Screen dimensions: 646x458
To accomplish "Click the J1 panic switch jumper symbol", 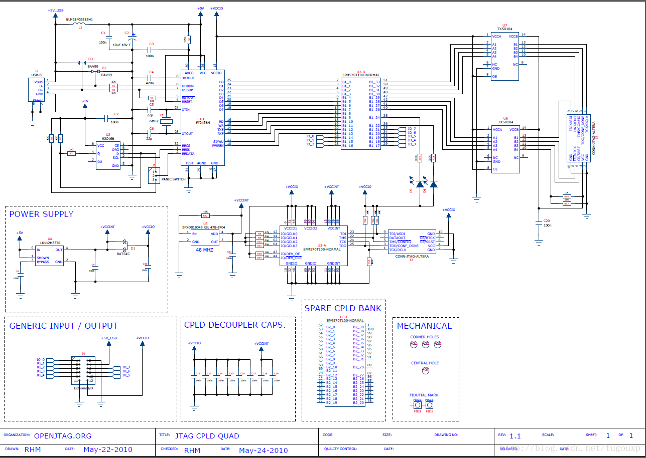I will [154, 175].
